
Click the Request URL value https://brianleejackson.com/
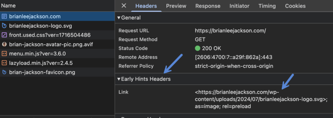231,30
